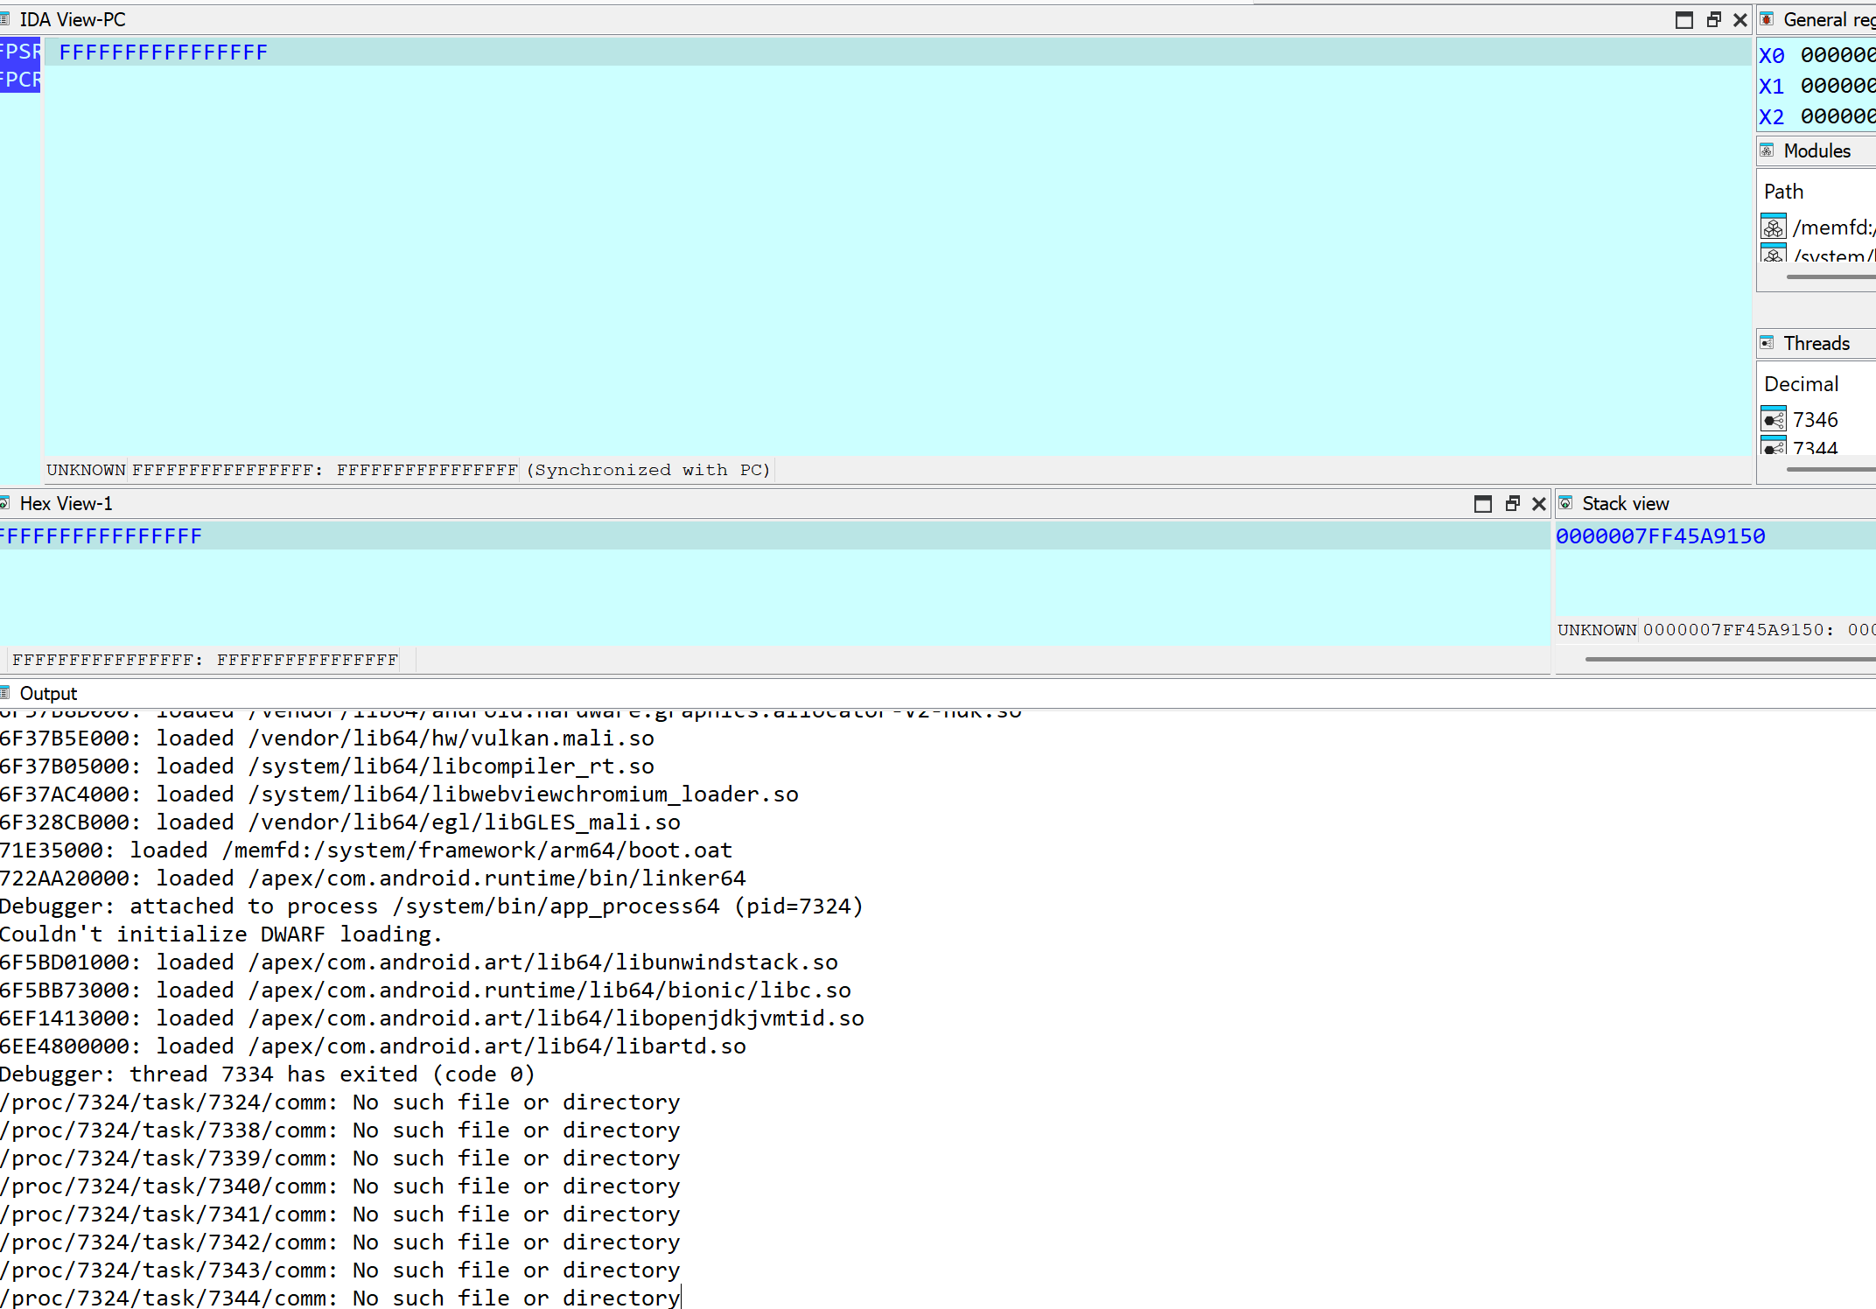Select the X0 register
1876x1309 pixels.
click(1771, 56)
